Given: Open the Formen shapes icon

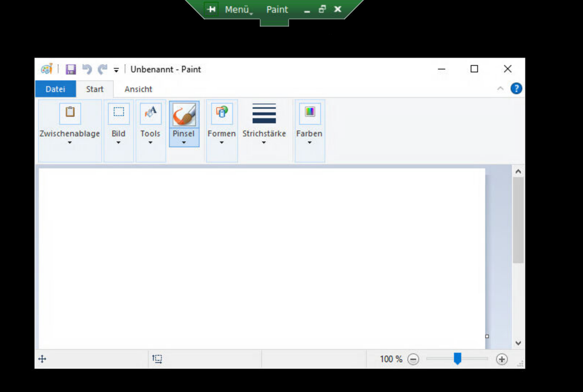Looking at the screenshot, I should pyautogui.click(x=222, y=112).
